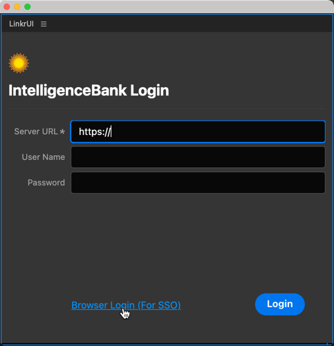Minimize the window using the yellow button
334x346 pixels.
point(17,7)
